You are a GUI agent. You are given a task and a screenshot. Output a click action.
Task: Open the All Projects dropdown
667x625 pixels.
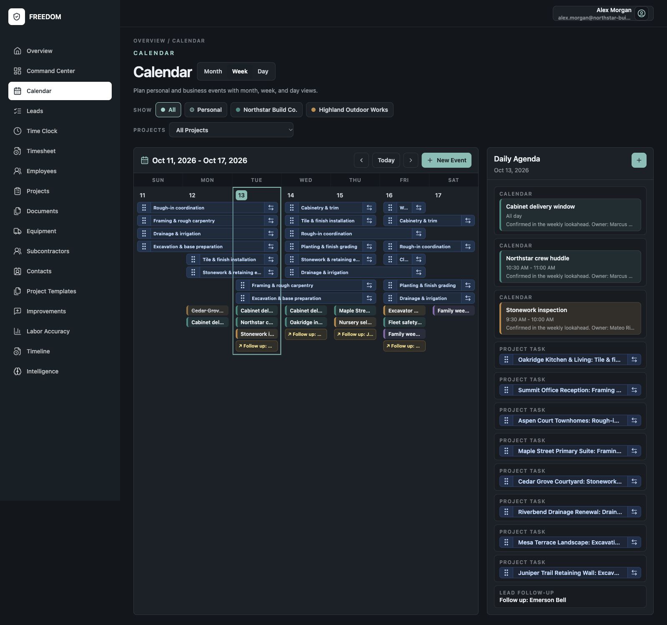point(231,130)
